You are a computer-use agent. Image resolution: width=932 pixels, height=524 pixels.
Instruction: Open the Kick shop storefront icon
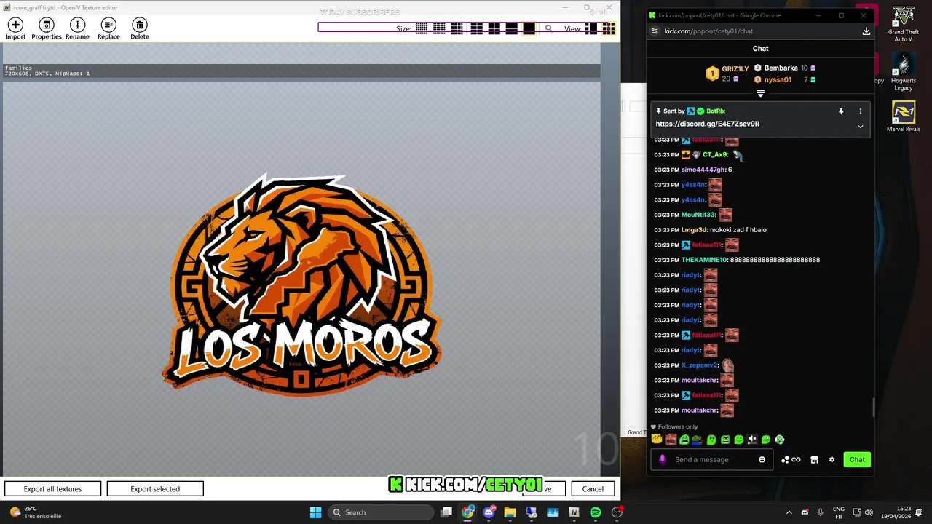[x=815, y=459]
